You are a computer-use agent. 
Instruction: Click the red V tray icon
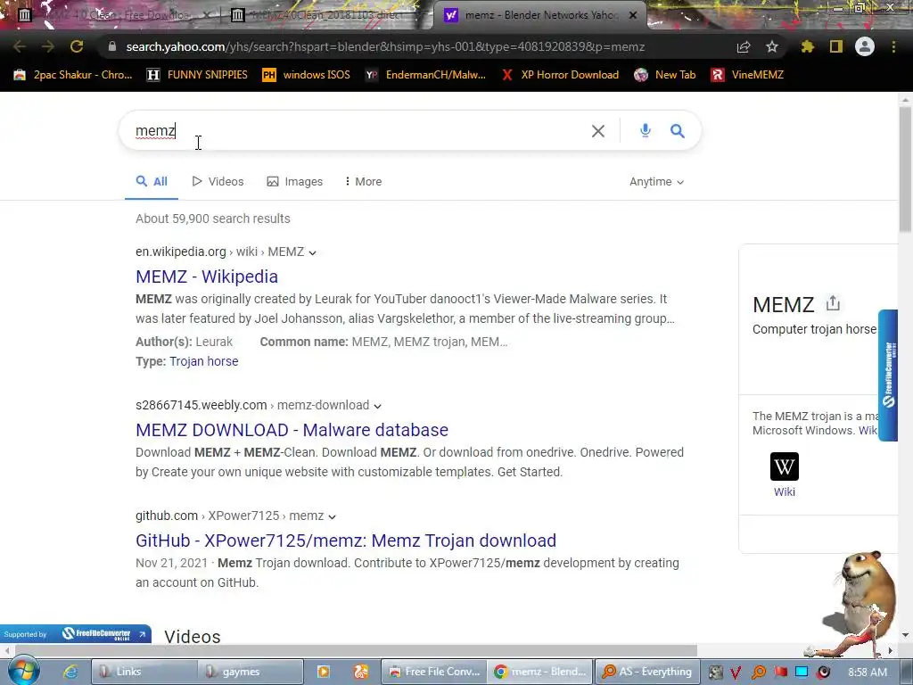[x=736, y=673]
